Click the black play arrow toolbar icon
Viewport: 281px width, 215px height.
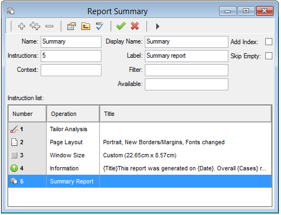coord(158,26)
